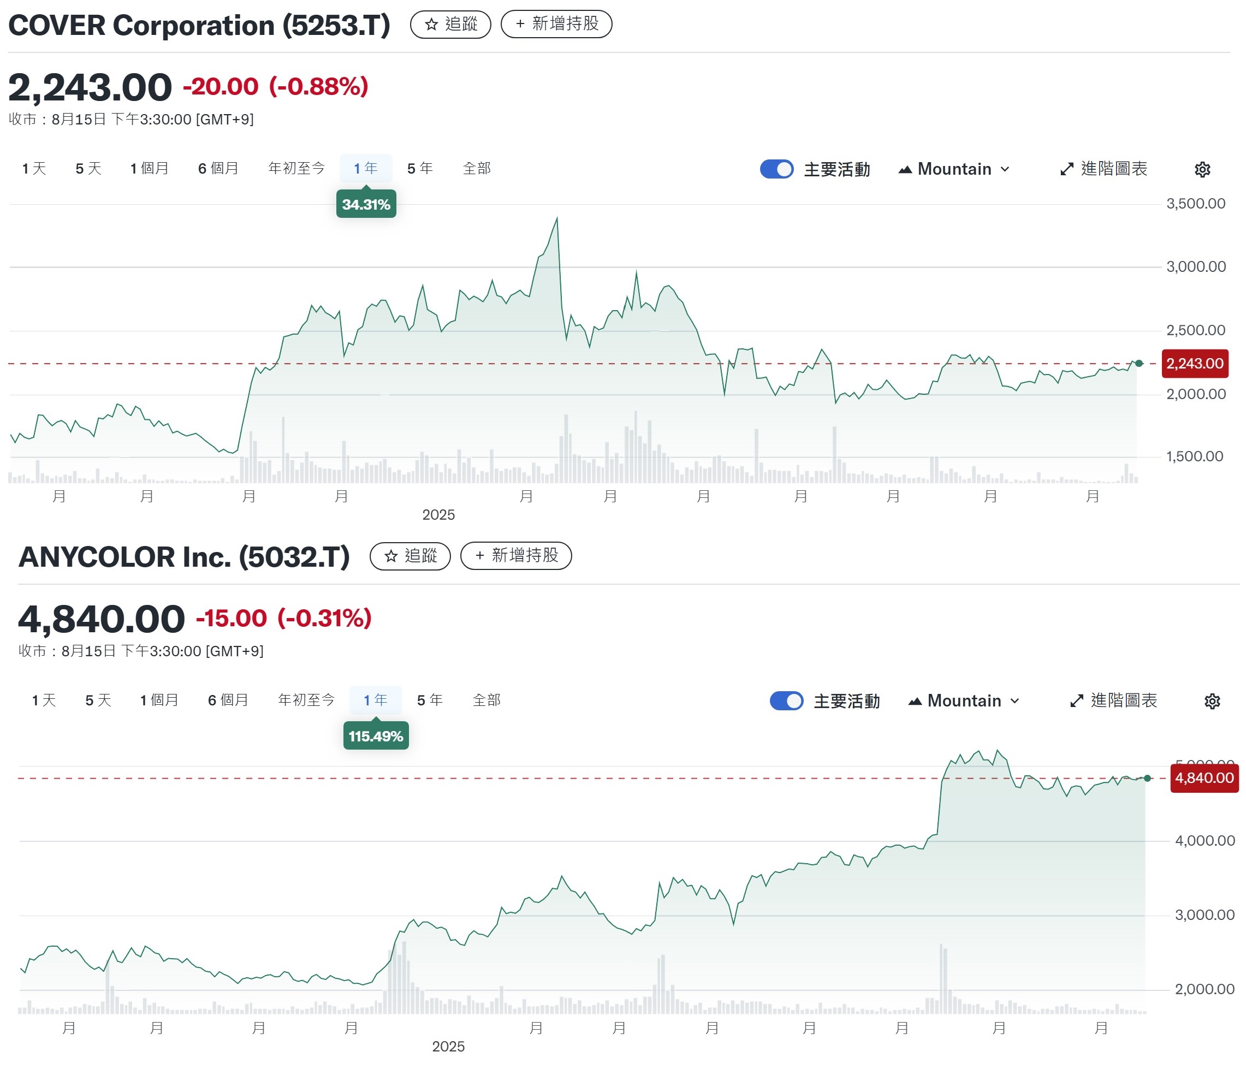1246x1069 pixels.
Task: Click the 2025 year label under COVER chart
Action: tap(438, 515)
